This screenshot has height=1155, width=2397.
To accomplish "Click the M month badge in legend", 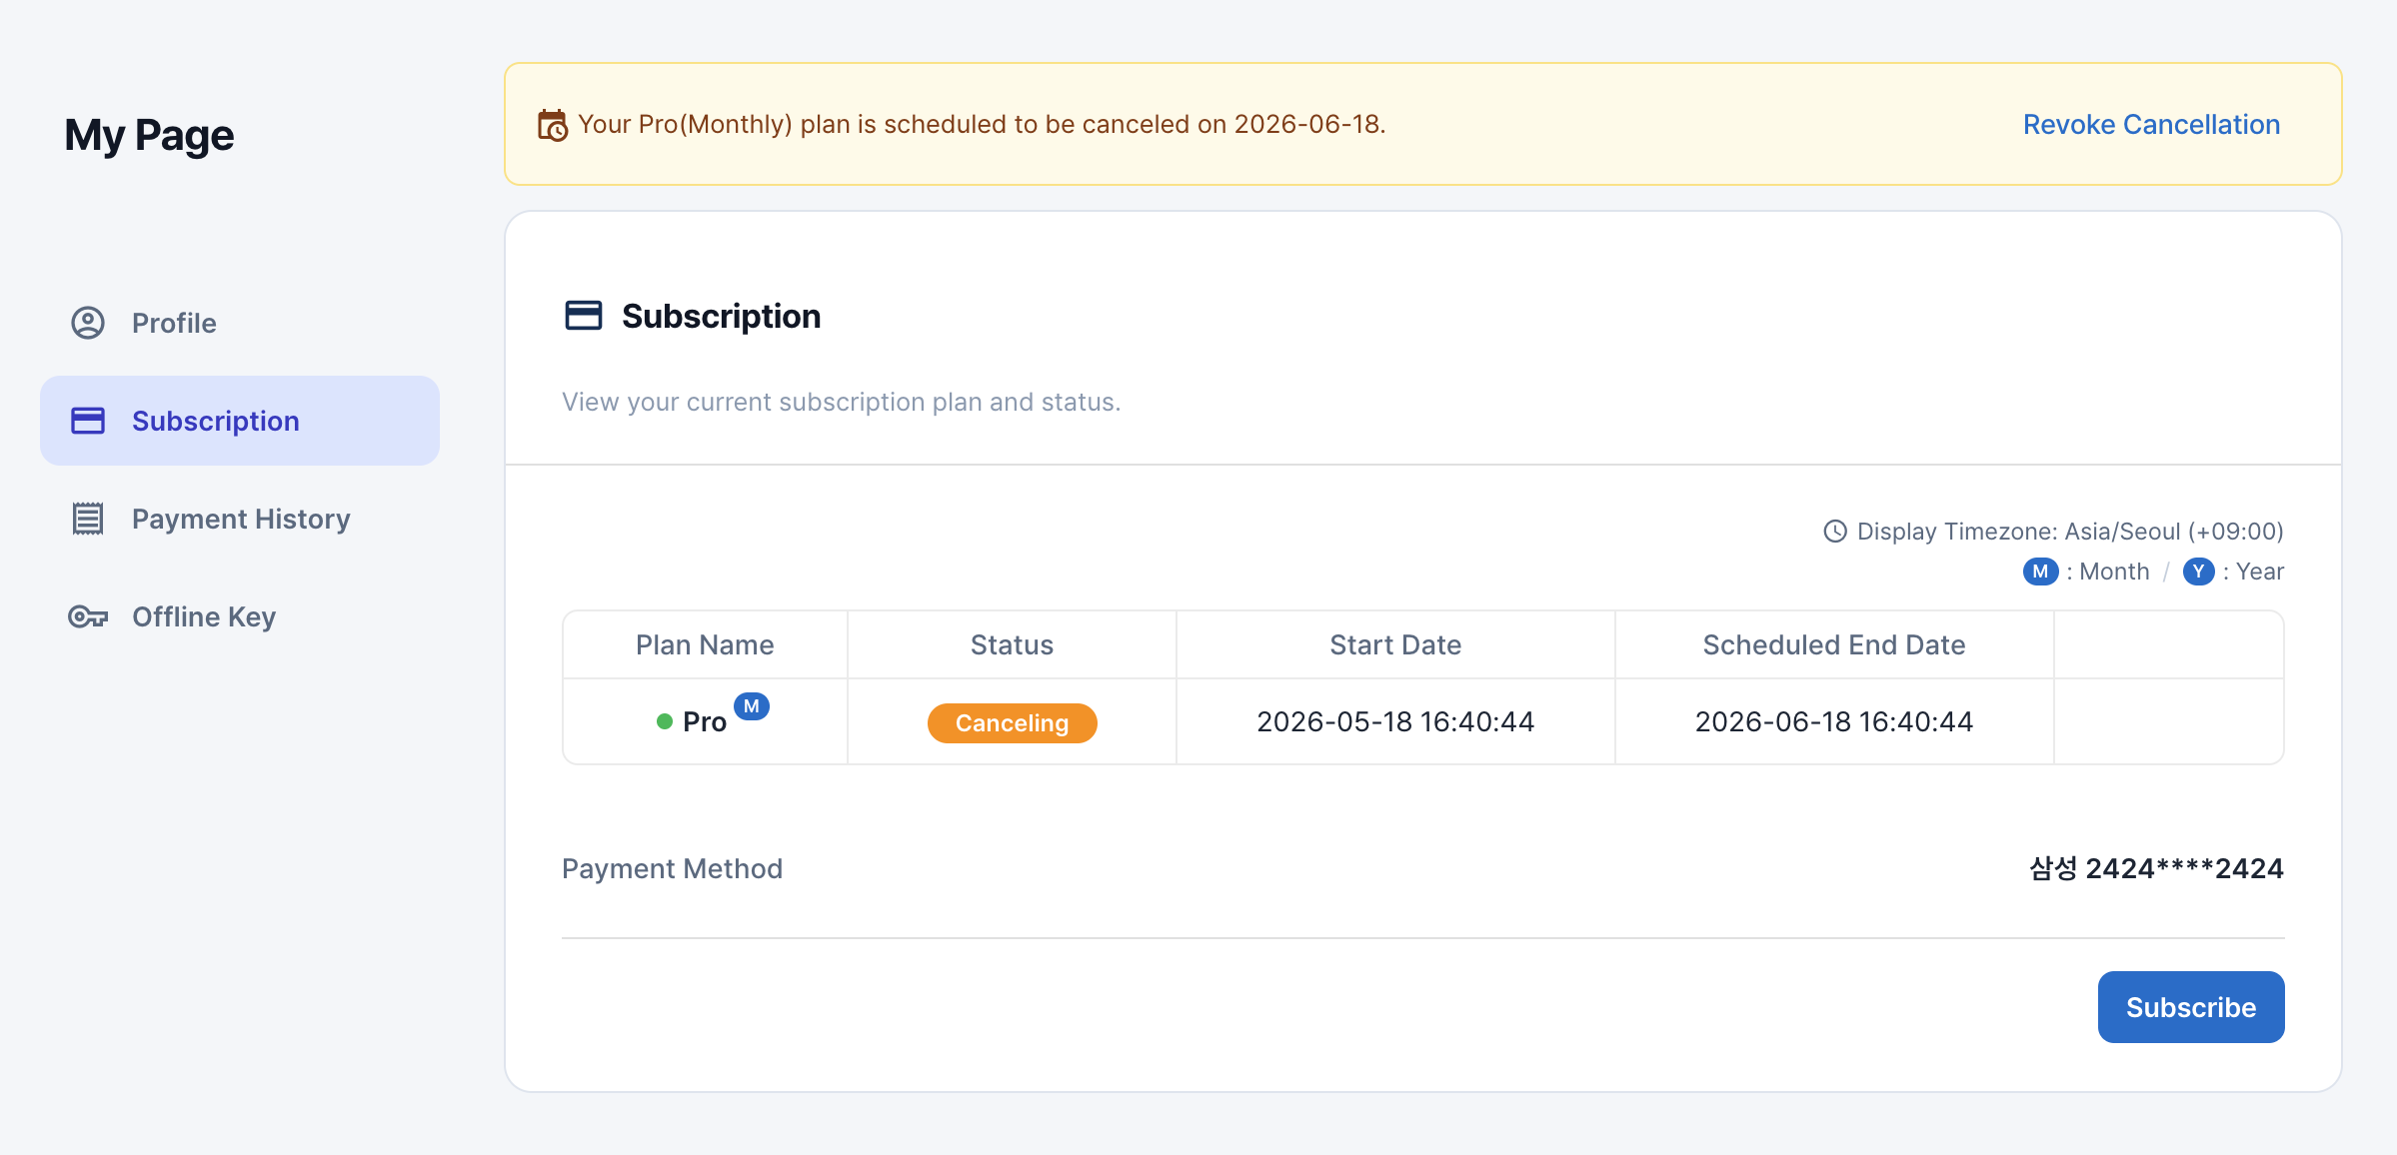I will [2040, 572].
